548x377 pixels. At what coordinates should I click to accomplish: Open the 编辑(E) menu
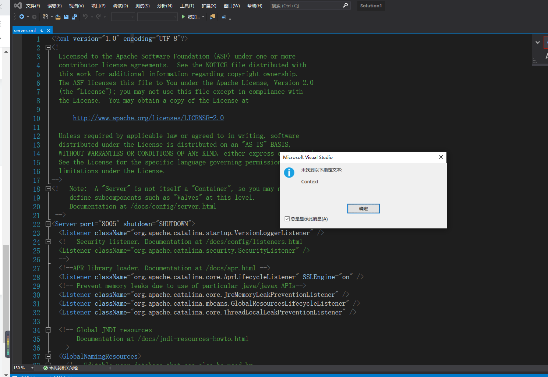[x=54, y=6]
